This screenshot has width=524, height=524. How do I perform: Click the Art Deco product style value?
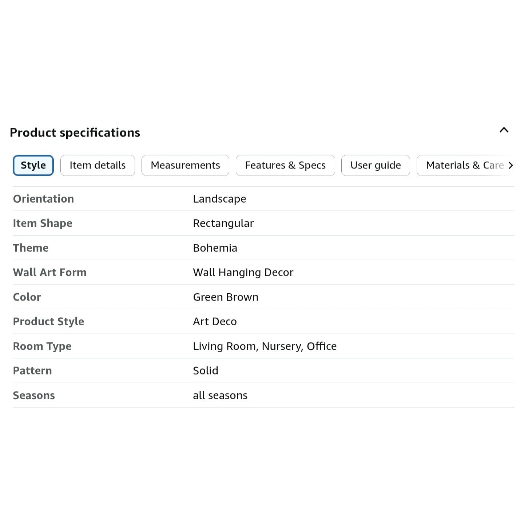click(x=215, y=322)
